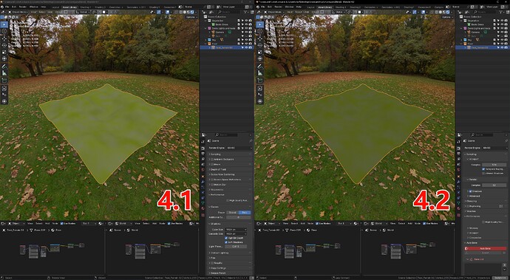Select Strip curve shape in 4.1 window
Screen dimensions: 510x280
coord(245,212)
